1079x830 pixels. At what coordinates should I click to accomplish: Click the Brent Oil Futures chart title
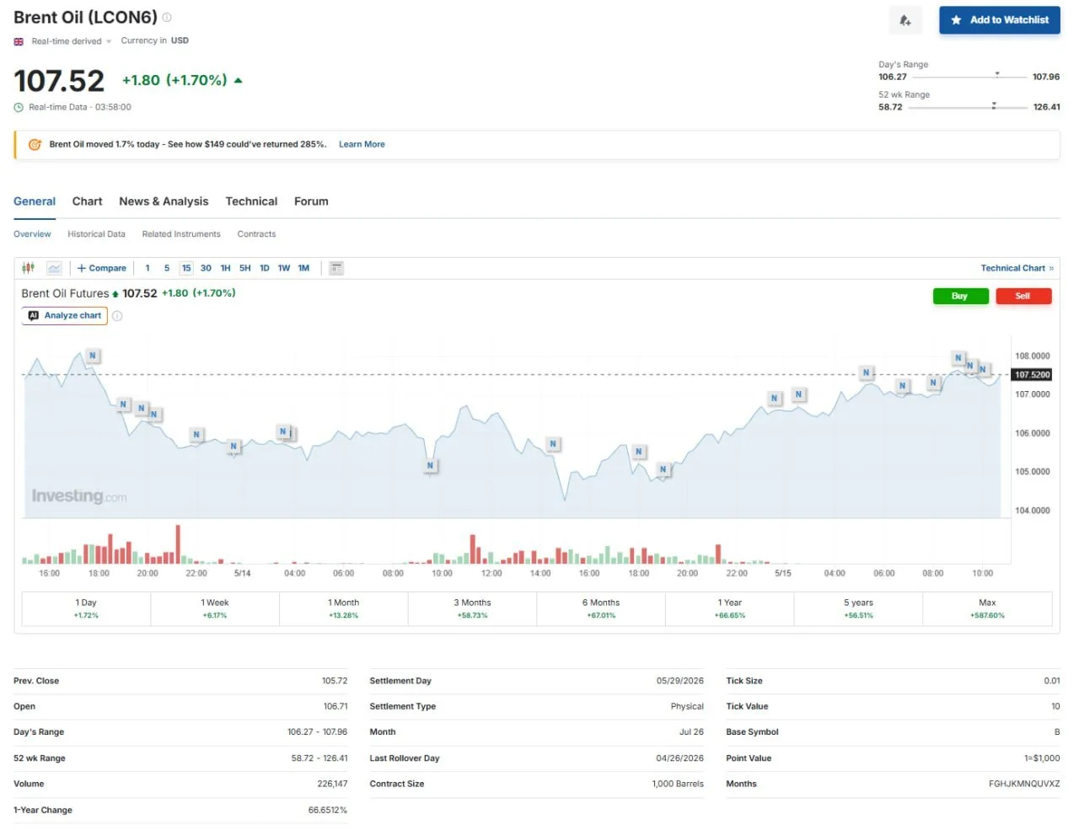(x=65, y=293)
